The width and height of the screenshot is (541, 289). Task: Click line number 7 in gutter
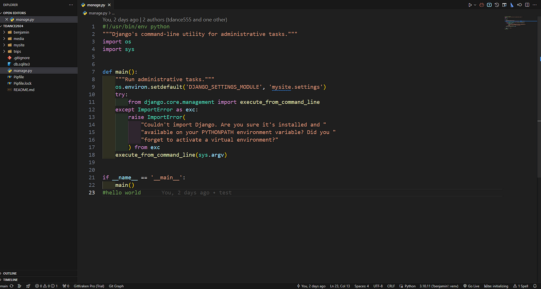coord(93,72)
